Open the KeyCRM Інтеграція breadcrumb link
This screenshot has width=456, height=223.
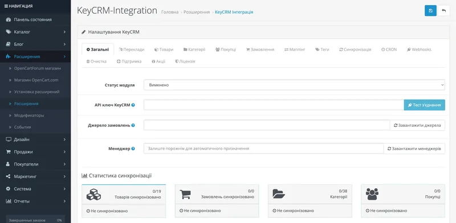tap(234, 12)
